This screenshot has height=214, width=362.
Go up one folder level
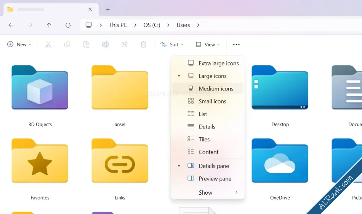click(49, 25)
